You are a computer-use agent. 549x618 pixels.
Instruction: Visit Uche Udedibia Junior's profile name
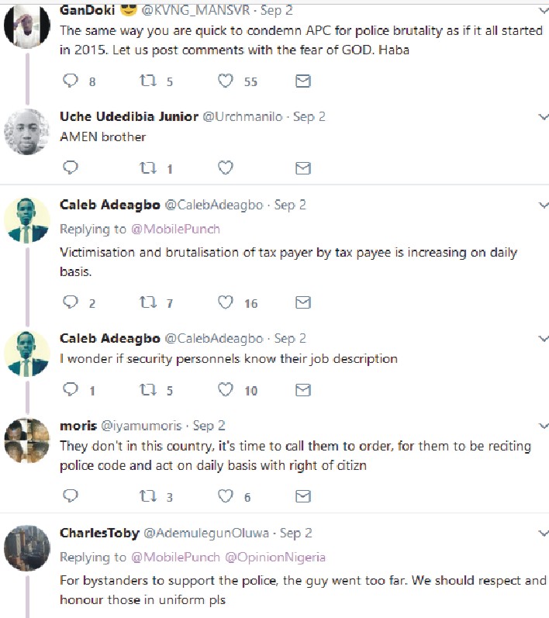coord(128,116)
